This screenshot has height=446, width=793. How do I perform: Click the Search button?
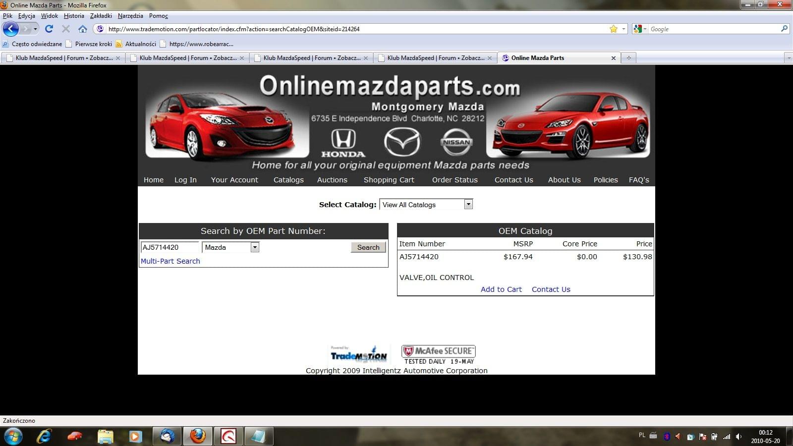coord(368,247)
